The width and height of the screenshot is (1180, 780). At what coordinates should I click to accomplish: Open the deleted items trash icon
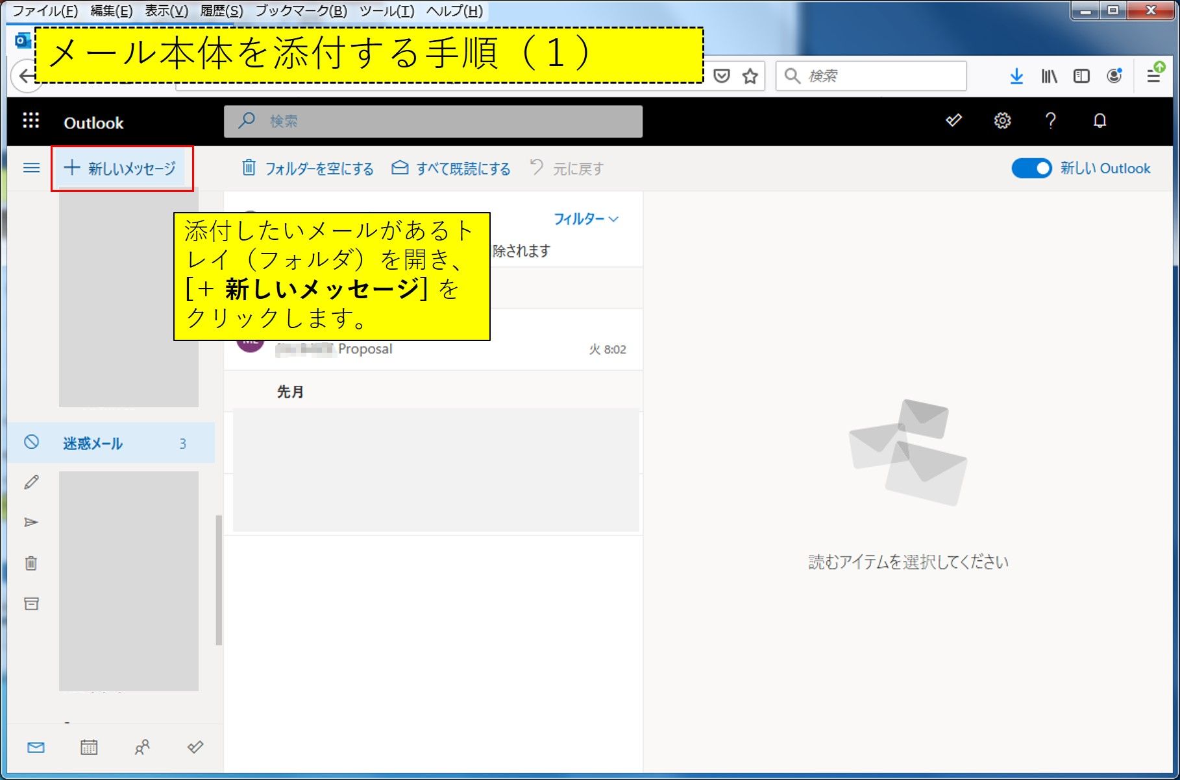31,563
